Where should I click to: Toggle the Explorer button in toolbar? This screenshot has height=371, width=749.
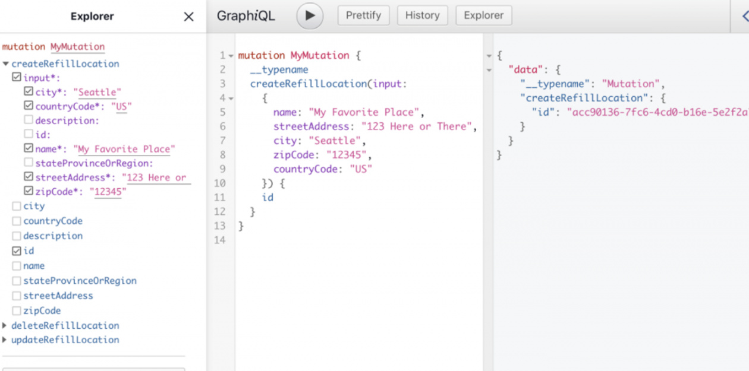pyautogui.click(x=483, y=15)
